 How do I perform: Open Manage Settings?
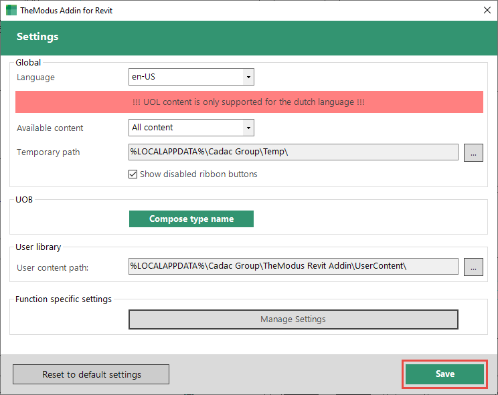[x=293, y=319]
